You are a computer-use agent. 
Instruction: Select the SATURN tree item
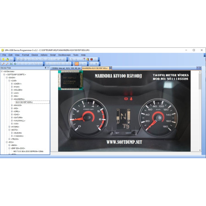[x=18, y=117]
